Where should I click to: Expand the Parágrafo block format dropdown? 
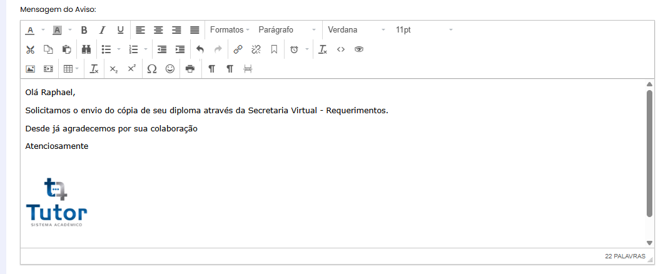(287, 30)
